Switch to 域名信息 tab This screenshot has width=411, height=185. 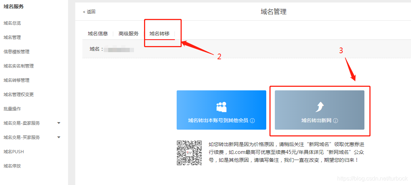tap(98, 34)
